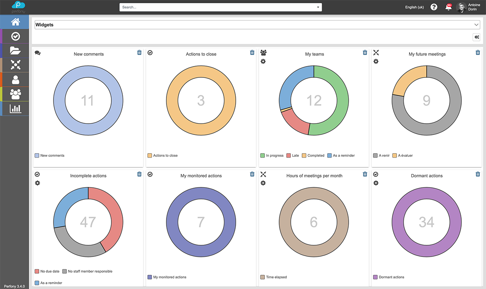
Task: Open the widget configuration gears button
Action: point(477,37)
